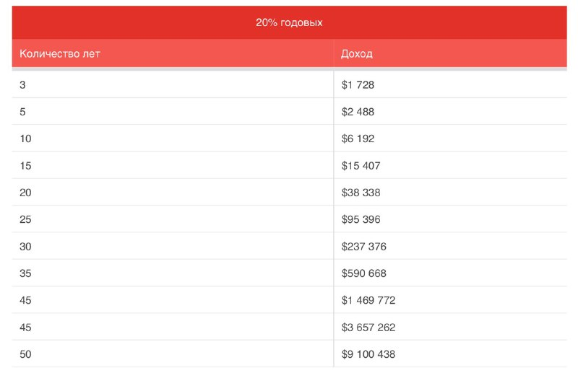Click the '35' years cell
Screen dimensions: 578x378
click(x=25, y=273)
